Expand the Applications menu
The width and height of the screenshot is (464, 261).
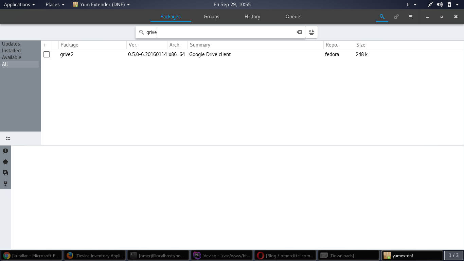point(19,4)
